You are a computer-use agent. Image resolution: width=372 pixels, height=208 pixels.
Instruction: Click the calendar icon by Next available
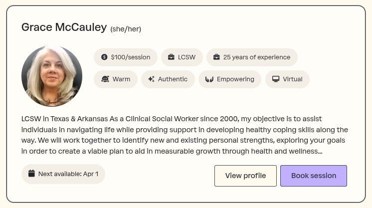coord(31,174)
